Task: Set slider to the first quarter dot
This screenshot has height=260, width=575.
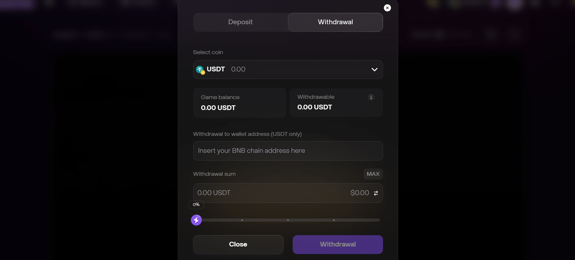Action: point(242,220)
